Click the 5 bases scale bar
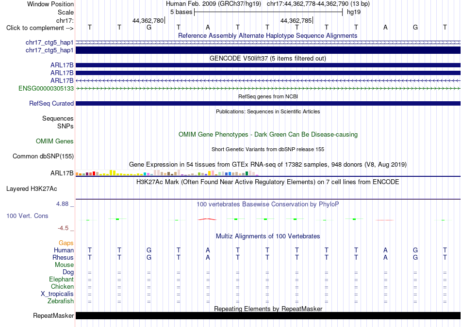The height and width of the screenshot is (327, 461). pyautogui.click(x=268, y=12)
